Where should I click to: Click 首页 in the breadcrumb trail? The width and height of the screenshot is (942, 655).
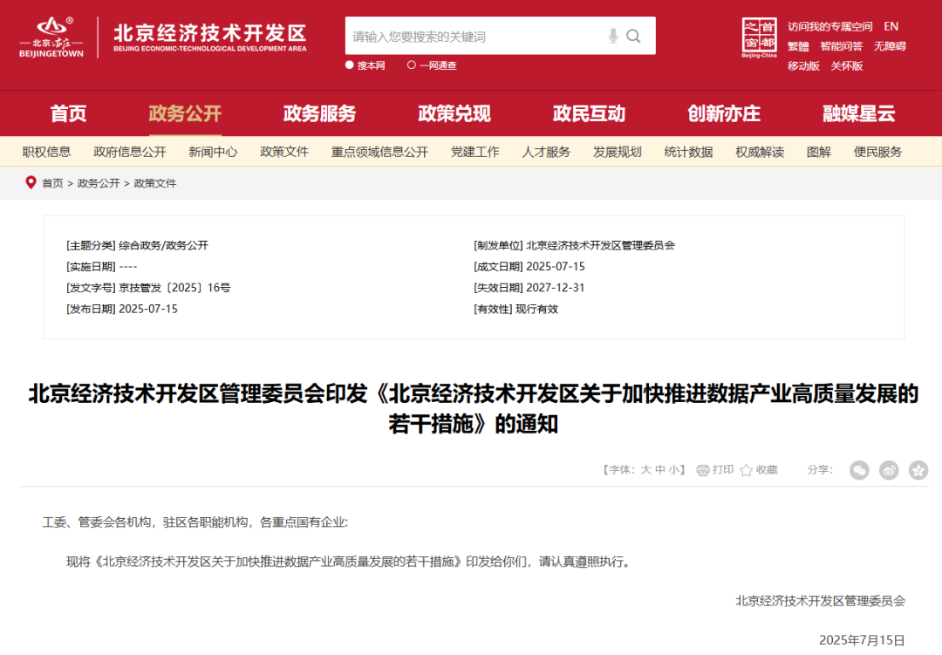[52, 183]
